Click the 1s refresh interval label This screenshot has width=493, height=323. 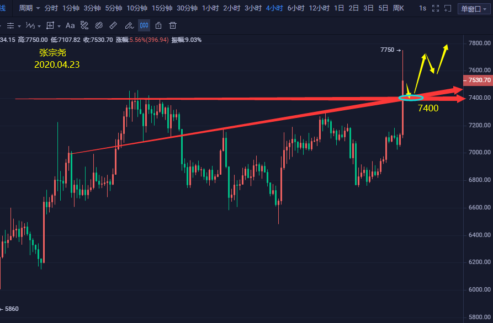[422, 8]
